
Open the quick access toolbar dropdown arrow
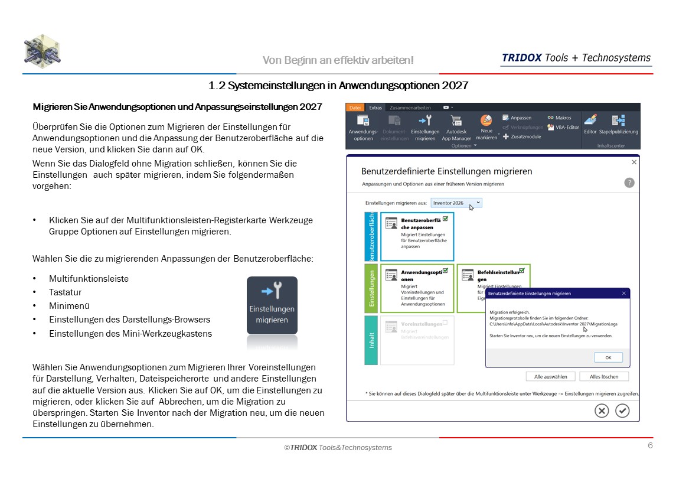tap(452, 108)
